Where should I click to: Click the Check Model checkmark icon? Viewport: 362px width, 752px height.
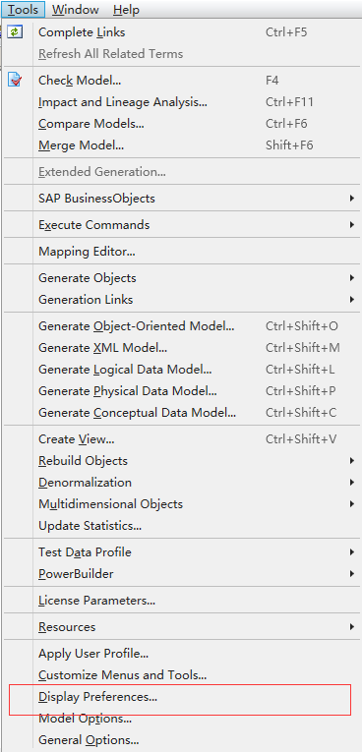point(15,80)
